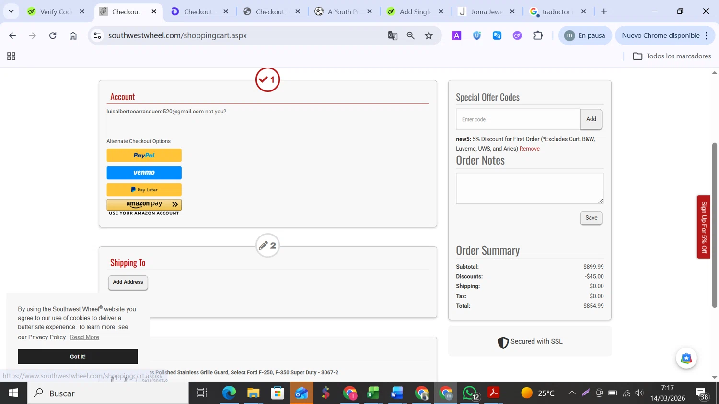Close the Verify Code tab
The image size is (719, 404).
click(x=82, y=11)
